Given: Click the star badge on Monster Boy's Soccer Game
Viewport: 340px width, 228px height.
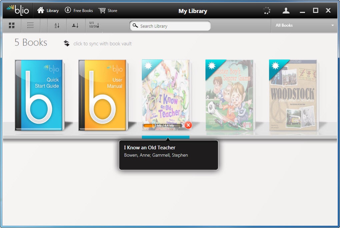Looking at the screenshot, I should (x=212, y=65).
